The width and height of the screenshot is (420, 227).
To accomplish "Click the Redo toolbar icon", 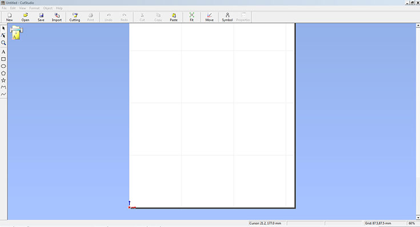I will coord(124,17).
